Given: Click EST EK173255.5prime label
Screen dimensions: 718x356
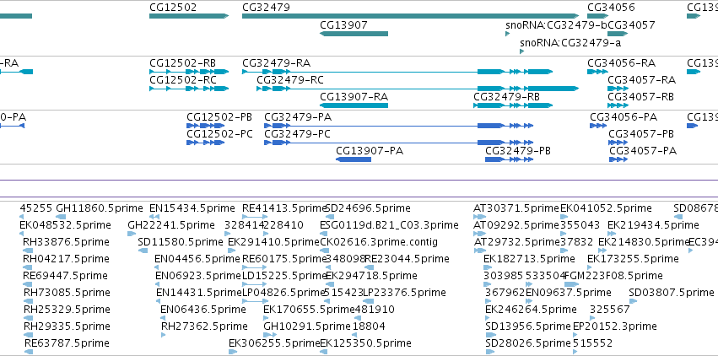Looking at the screenshot, I should click(633, 259).
